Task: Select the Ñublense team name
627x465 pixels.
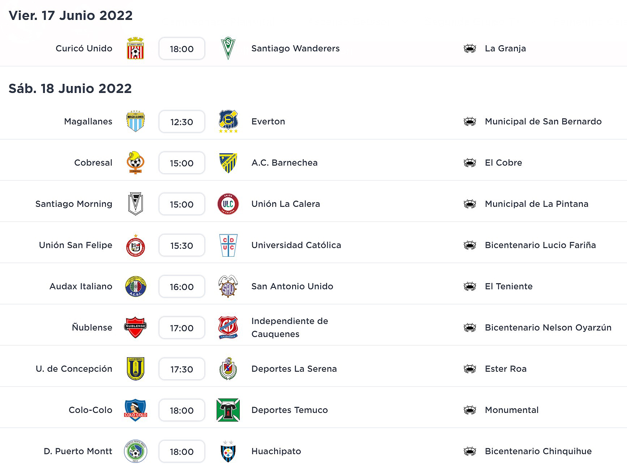Action: tap(92, 328)
